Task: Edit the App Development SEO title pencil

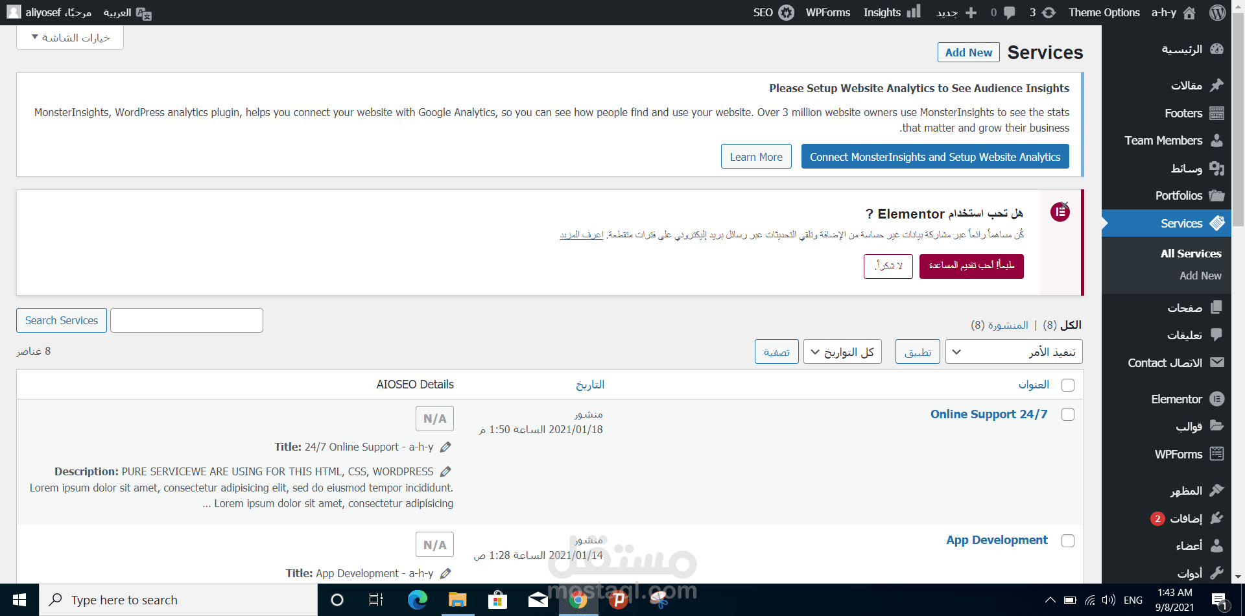Action: point(445,573)
